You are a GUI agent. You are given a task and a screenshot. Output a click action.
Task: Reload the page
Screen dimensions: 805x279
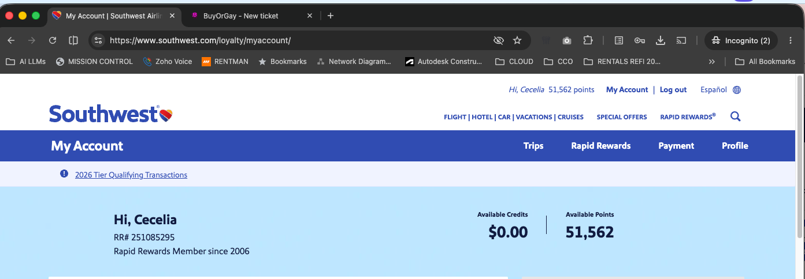[x=53, y=40]
